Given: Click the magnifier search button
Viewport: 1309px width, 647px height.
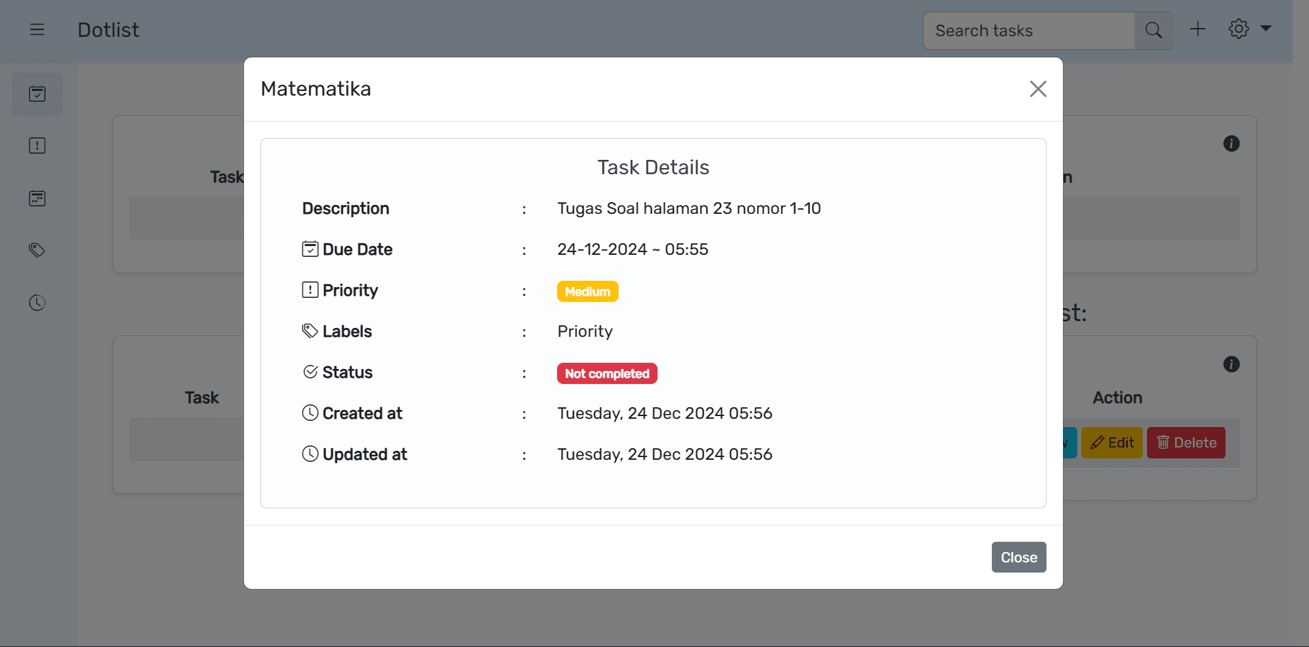Looking at the screenshot, I should 1153,30.
